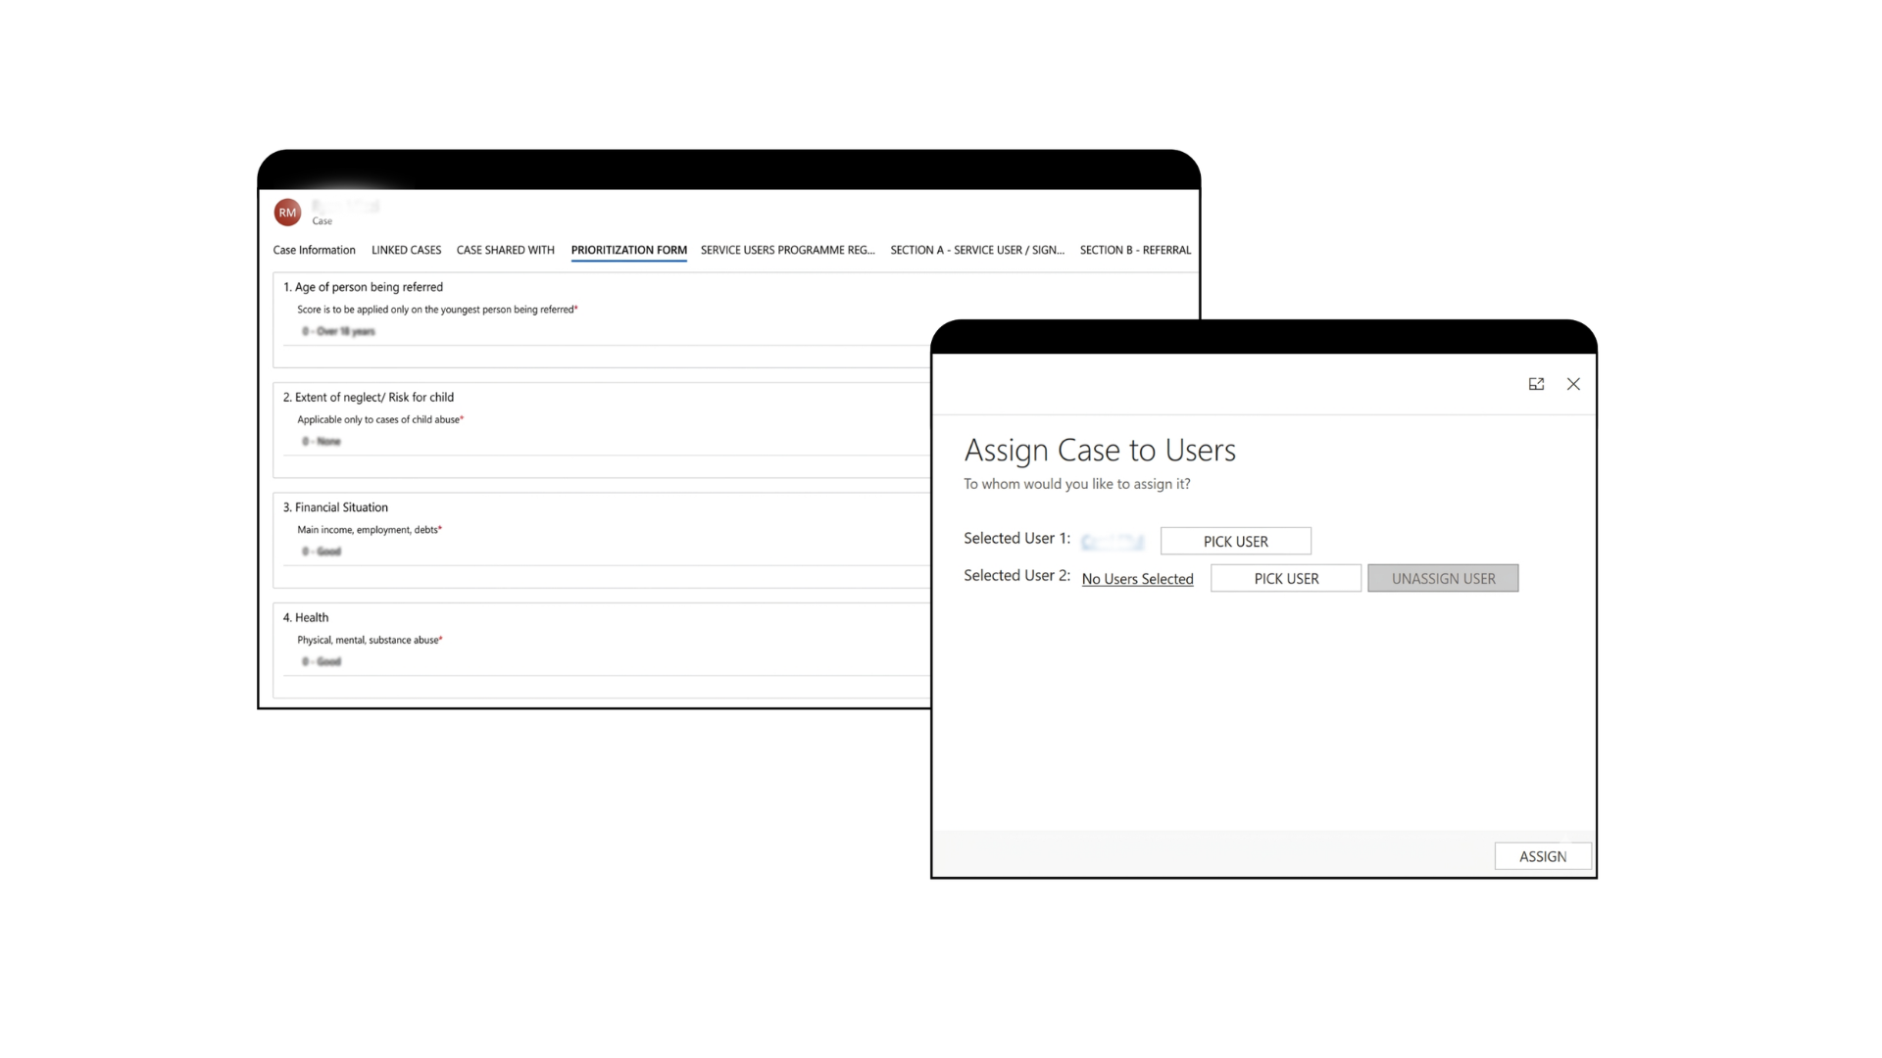Screen dimensions: 1882x1058
Task: Open the Case Information tab
Action: click(x=314, y=250)
